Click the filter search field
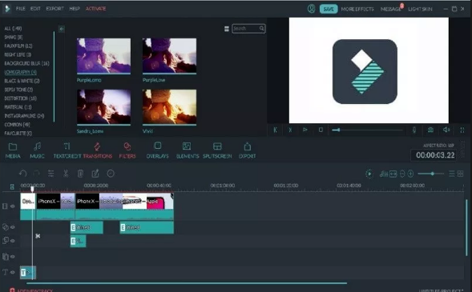Viewport: 472px width, 292px height. click(x=248, y=29)
